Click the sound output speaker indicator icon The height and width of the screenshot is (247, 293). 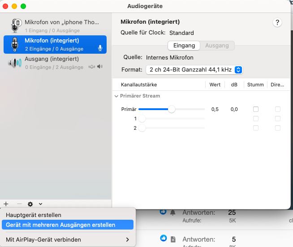point(99,67)
